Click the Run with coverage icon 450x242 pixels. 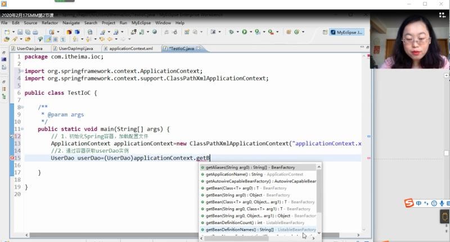tap(258, 32)
